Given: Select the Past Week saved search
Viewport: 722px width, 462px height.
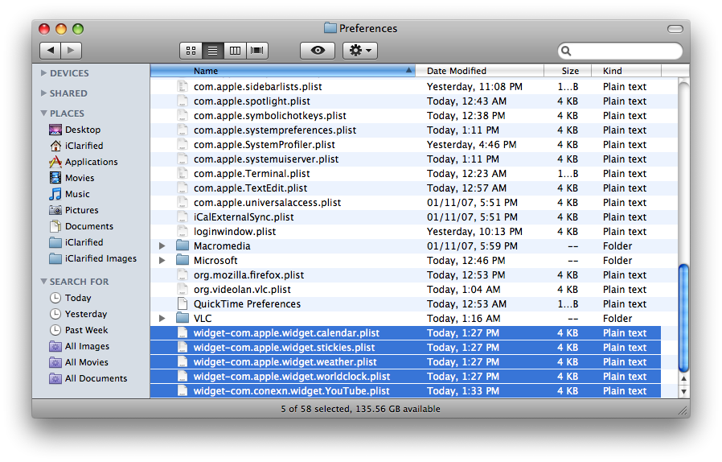Looking at the screenshot, I should point(86,330).
